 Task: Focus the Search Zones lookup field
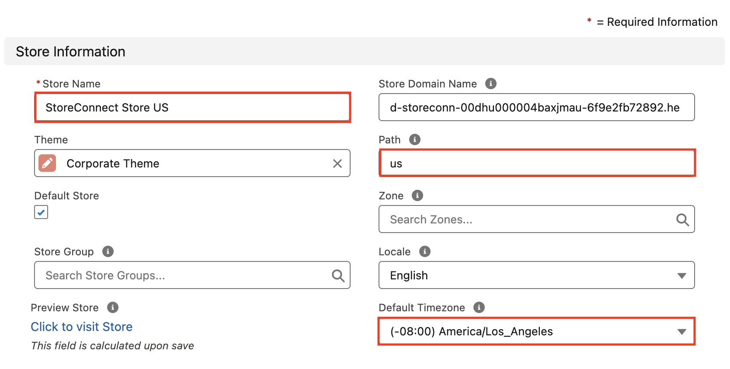click(x=537, y=219)
